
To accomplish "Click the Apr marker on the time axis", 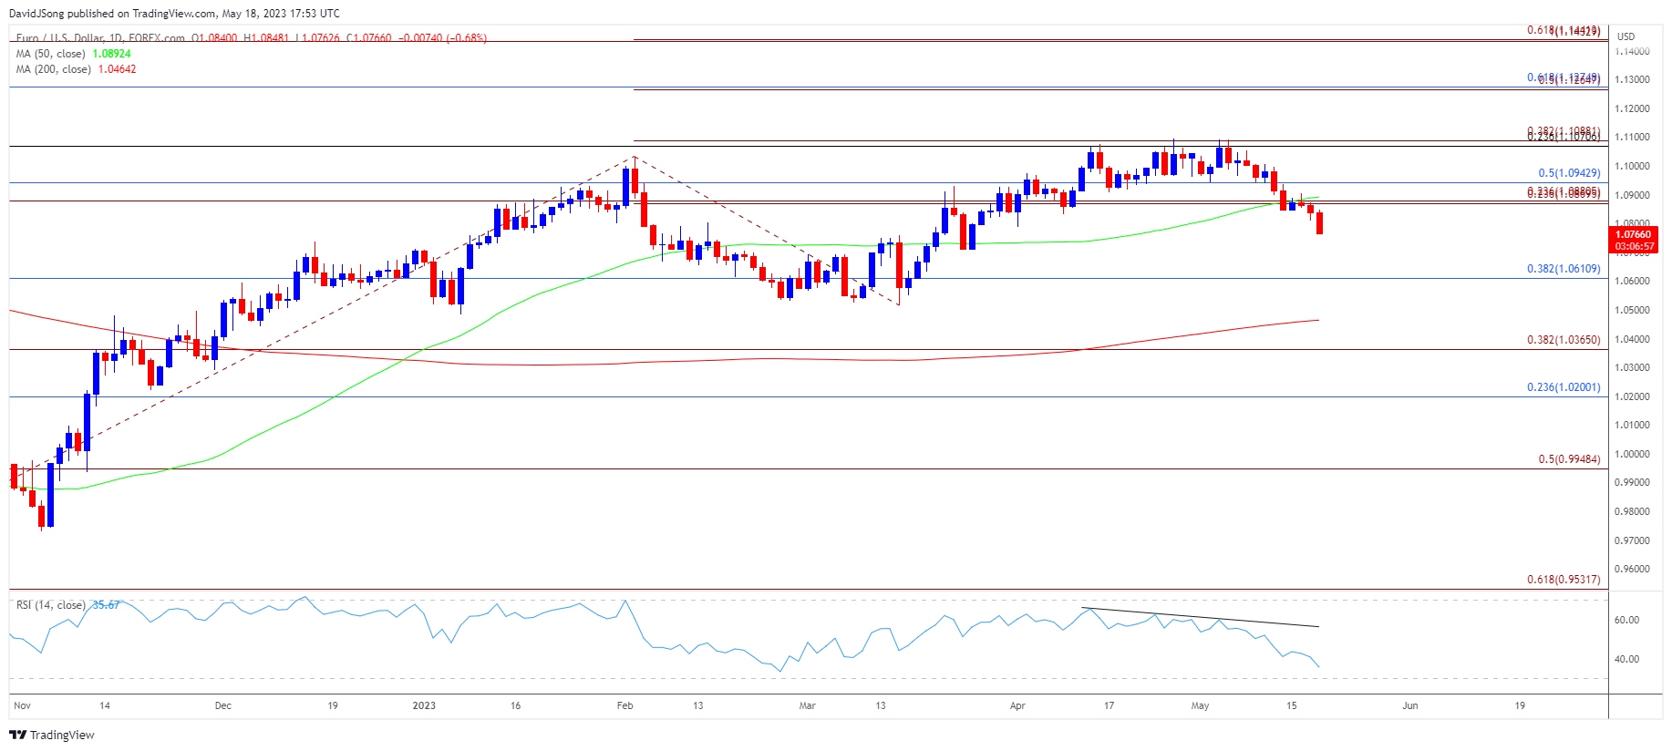I will (x=1017, y=705).
